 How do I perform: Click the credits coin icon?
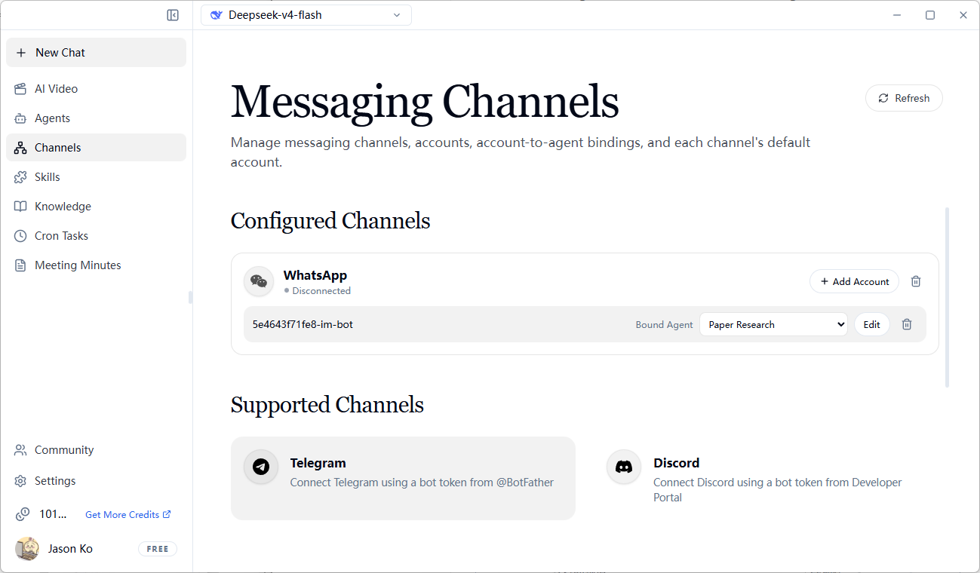coord(23,514)
